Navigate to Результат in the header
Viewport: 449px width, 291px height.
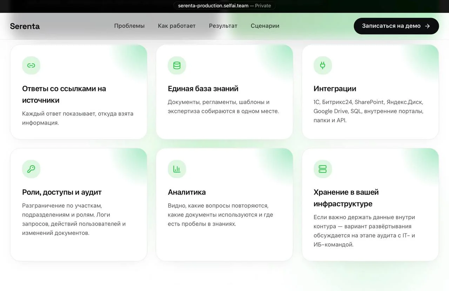pos(223,26)
